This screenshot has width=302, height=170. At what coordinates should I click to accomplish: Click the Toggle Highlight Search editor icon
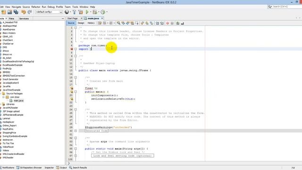click(x=132, y=23)
